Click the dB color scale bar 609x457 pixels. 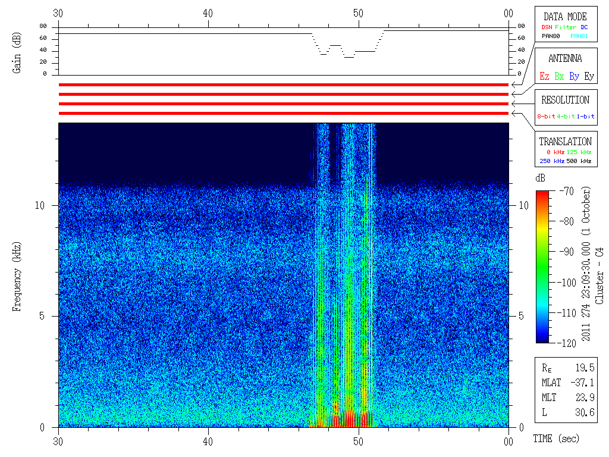542,267
